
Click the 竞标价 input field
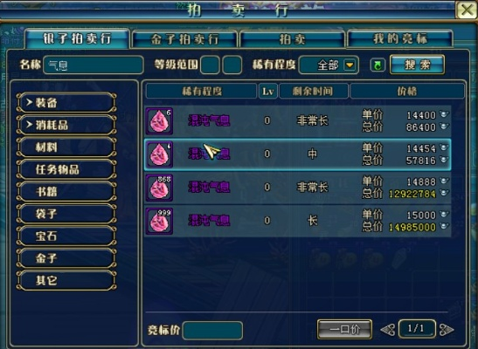pos(212,331)
